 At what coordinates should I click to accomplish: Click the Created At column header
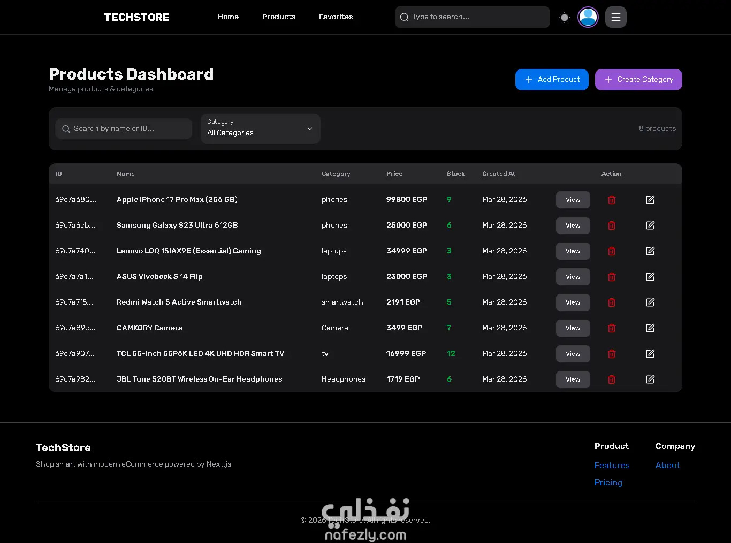(499, 174)
